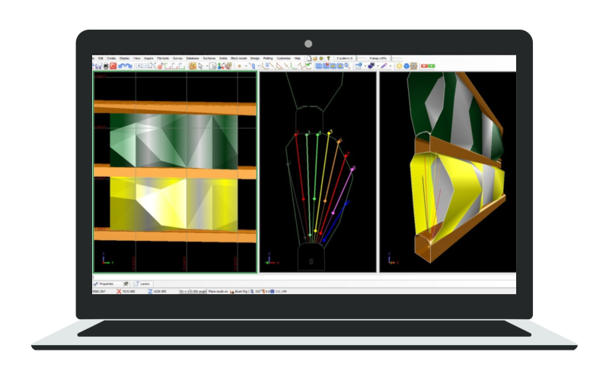Click the green play button
The image size is (609, 380).
431,66
